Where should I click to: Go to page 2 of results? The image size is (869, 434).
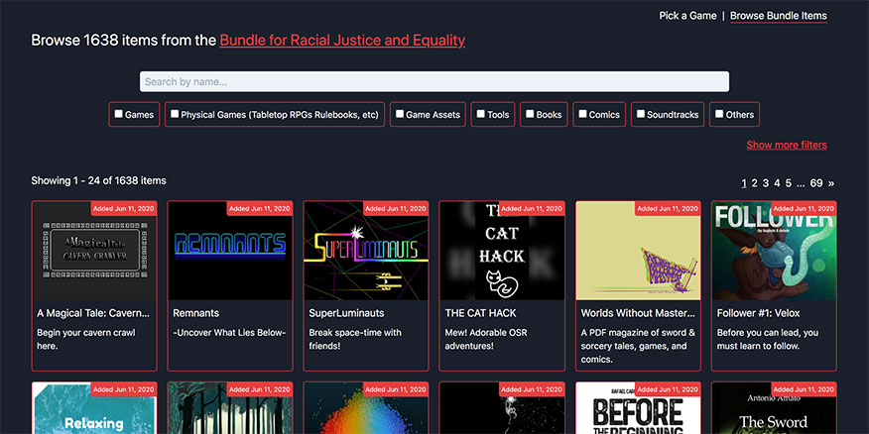click(755, 183)
